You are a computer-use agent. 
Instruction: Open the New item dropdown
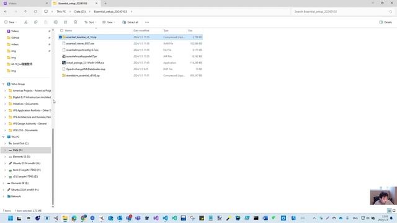(11, 22)
